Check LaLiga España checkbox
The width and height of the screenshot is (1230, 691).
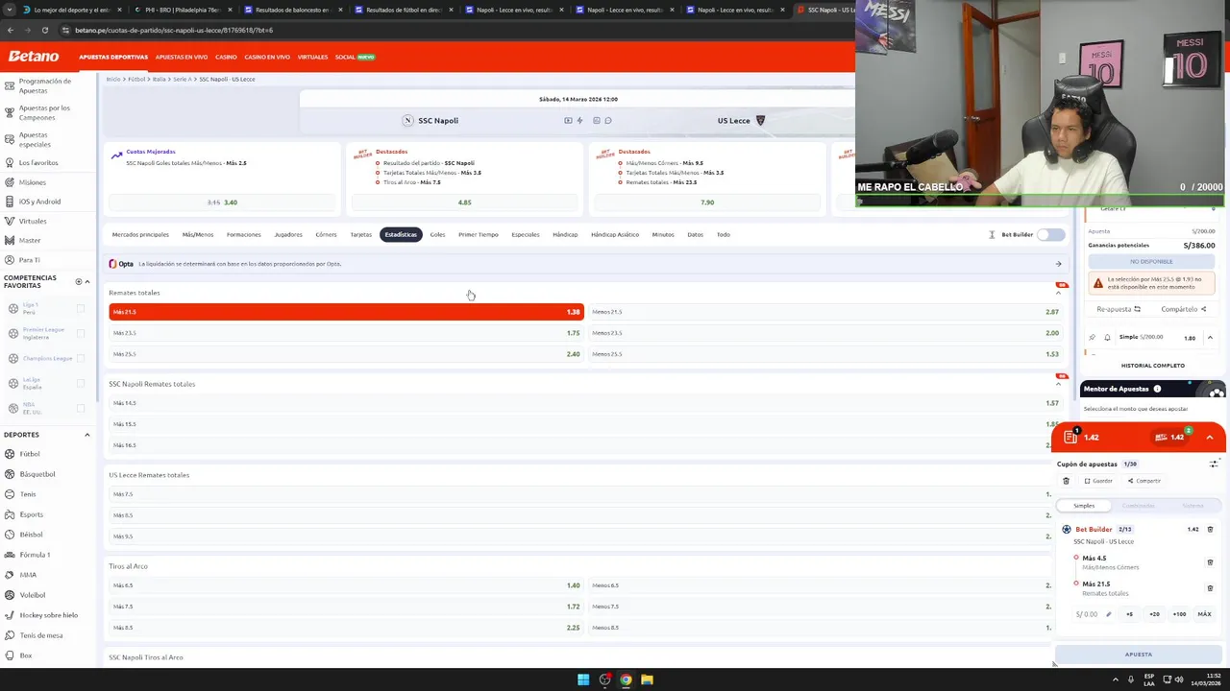click(81, 383)
